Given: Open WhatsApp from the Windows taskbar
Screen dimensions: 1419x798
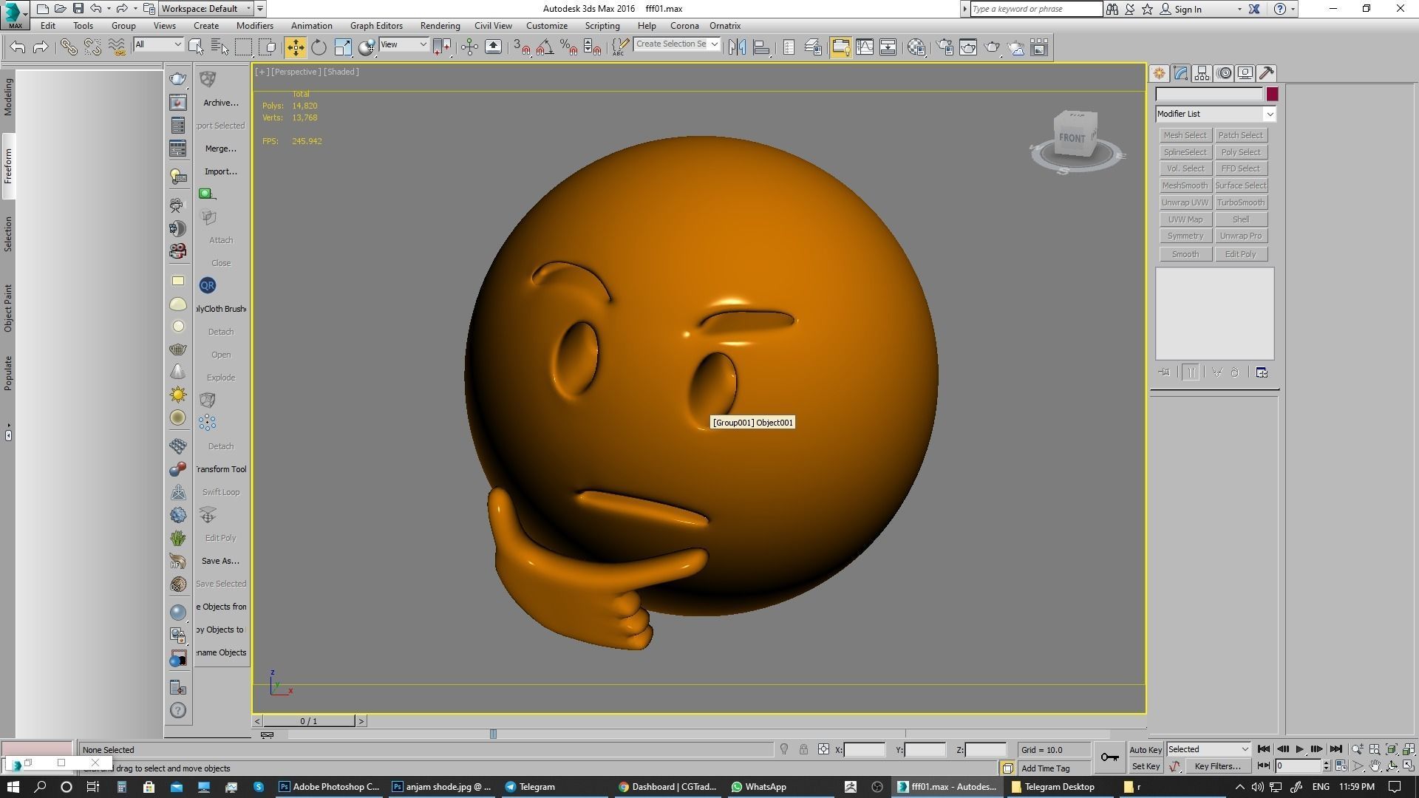Looking at the screenshot, I should 760,787.
